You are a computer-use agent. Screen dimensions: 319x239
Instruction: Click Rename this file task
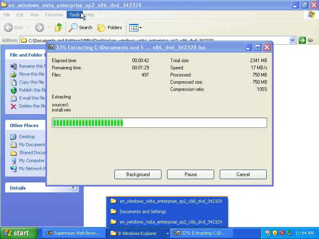tap(32, 66)
